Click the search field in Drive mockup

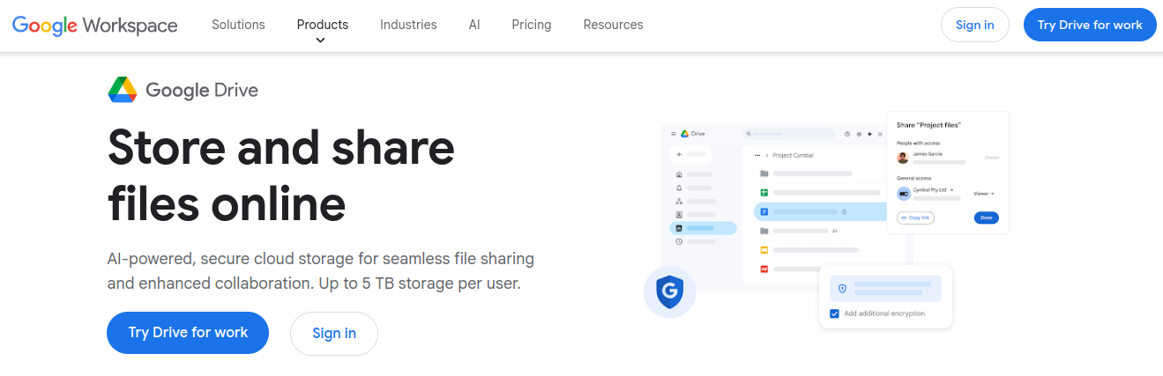pyautogui.click(x=789, y=134)
